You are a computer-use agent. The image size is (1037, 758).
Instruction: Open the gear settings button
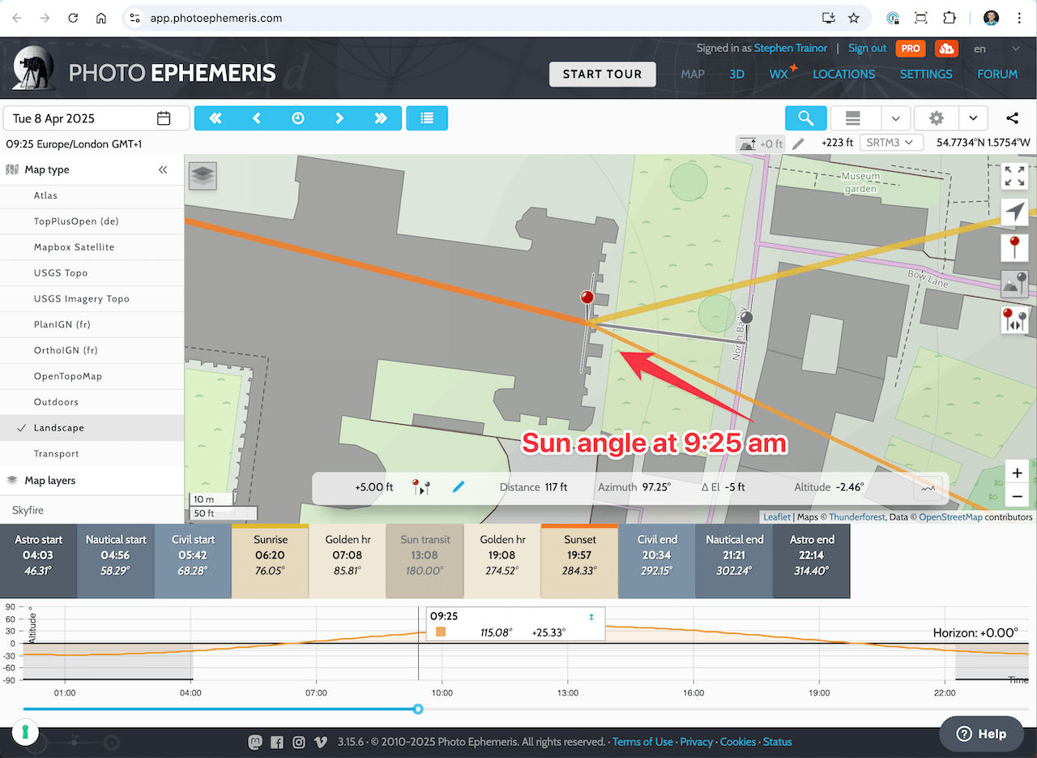coord(936,118)
